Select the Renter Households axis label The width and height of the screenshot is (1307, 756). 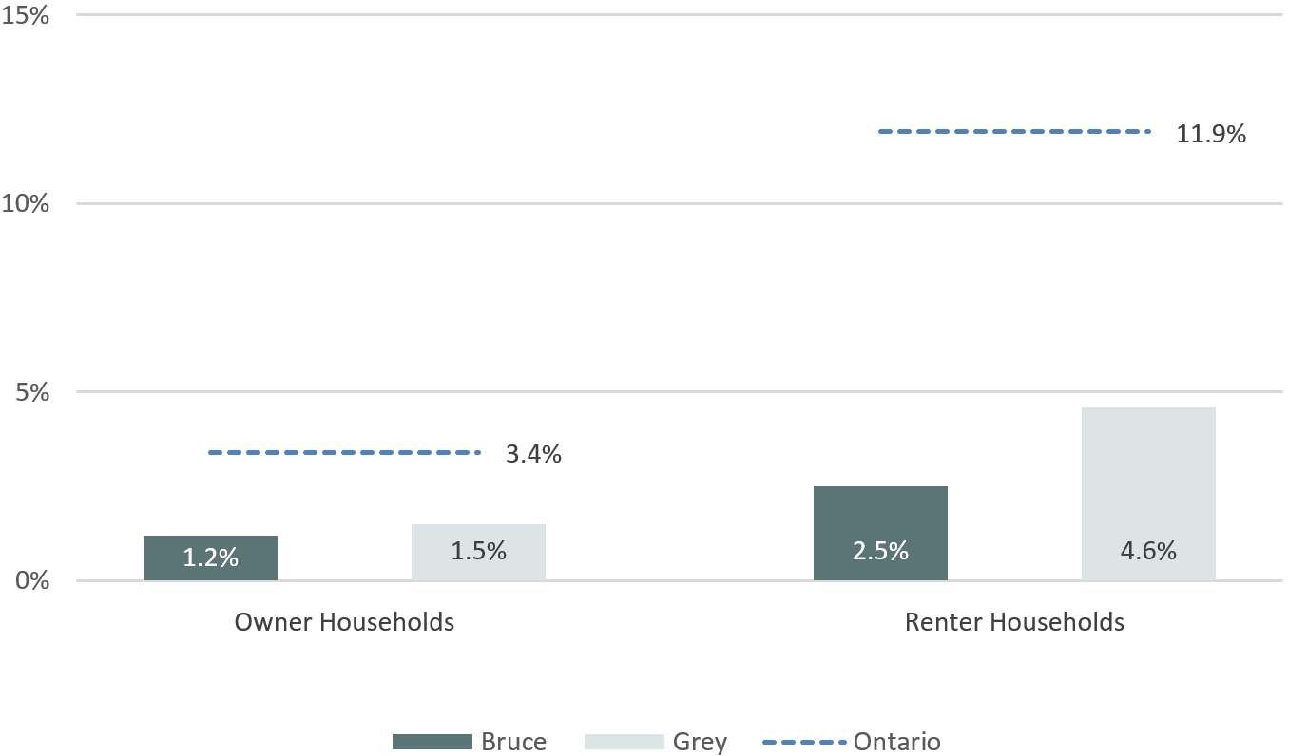click(1014, 622)
